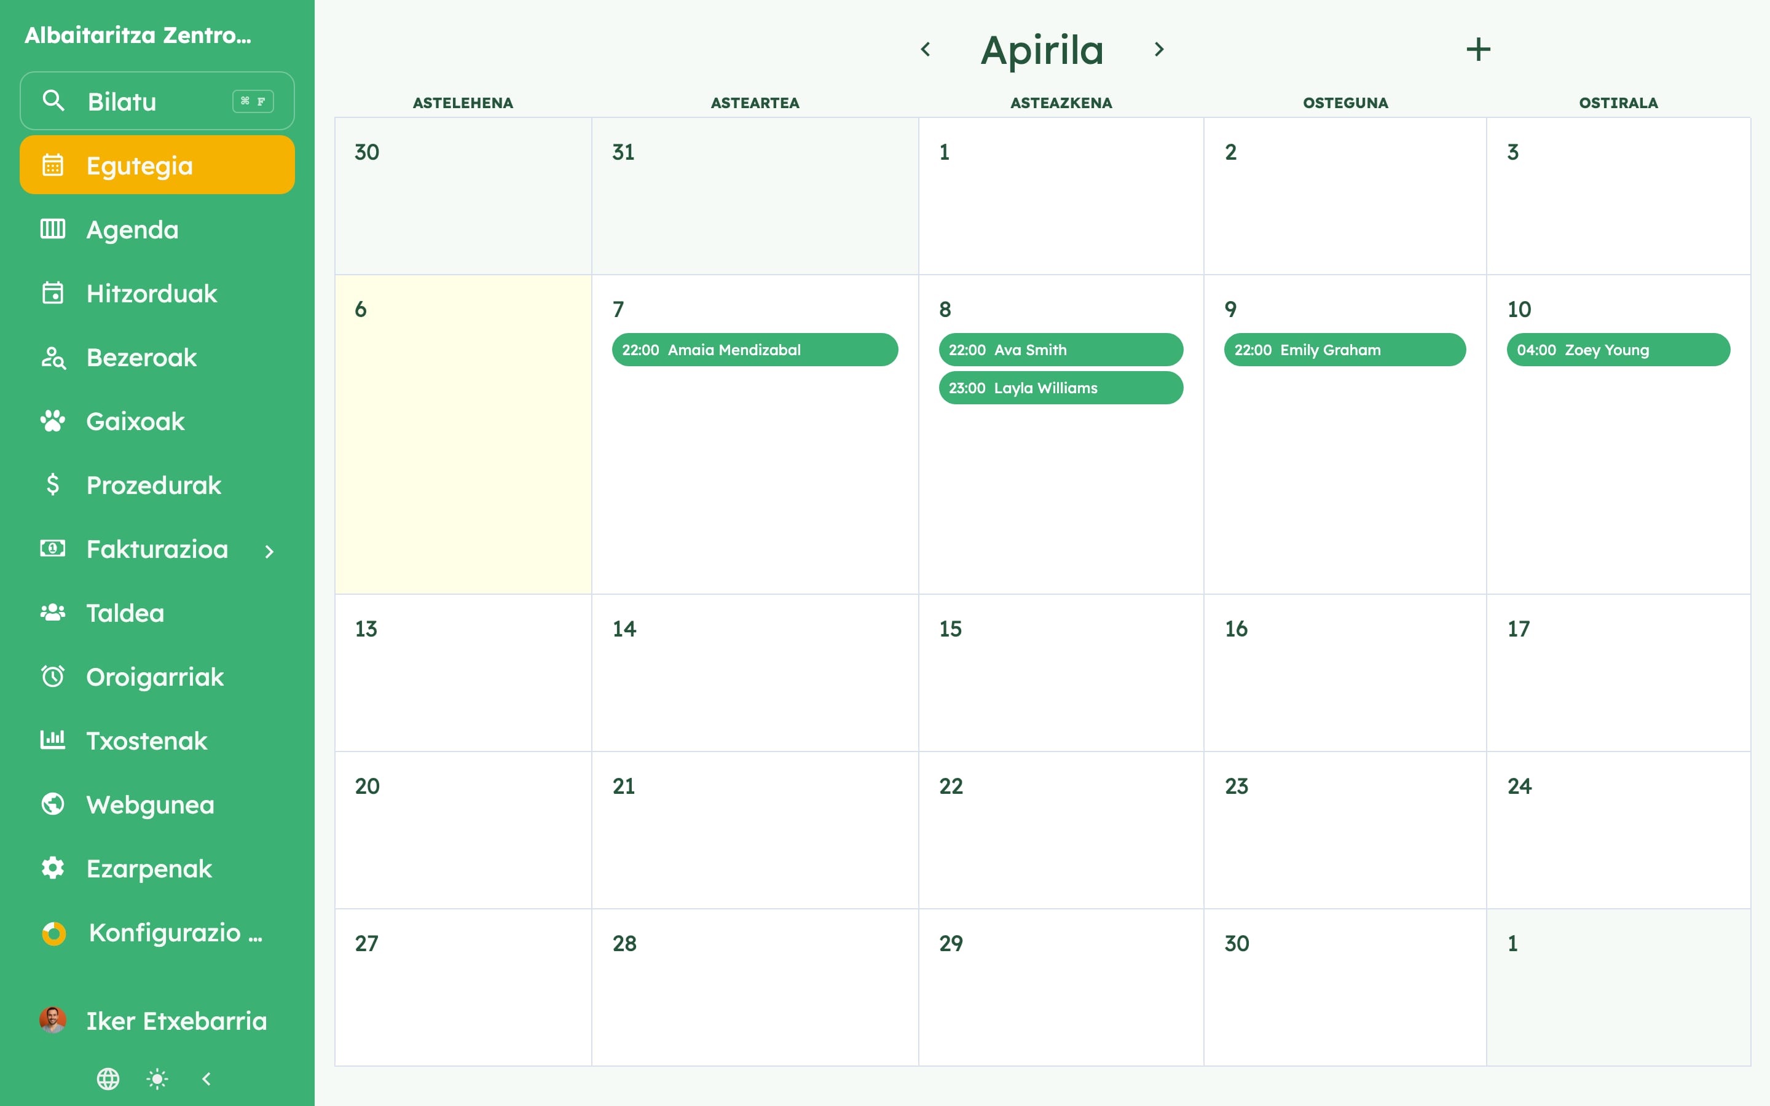Go to the next month arrow
1770x1106 pixels.
click(x=1158, y=50)
